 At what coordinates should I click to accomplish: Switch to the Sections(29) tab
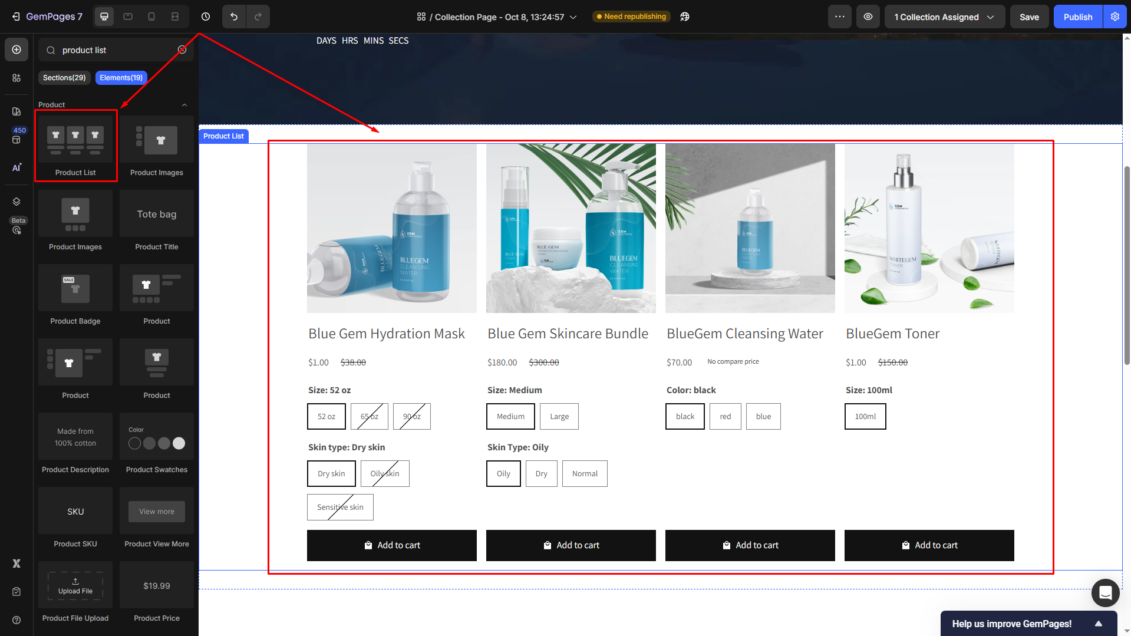click(x=64, y=78)
